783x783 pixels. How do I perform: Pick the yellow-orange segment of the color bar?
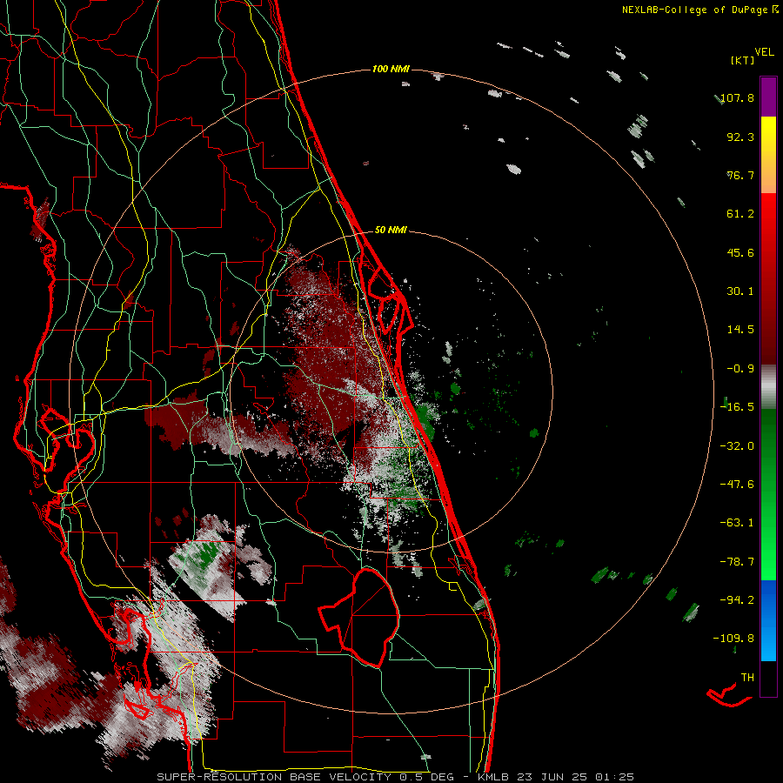pos(768,155)
